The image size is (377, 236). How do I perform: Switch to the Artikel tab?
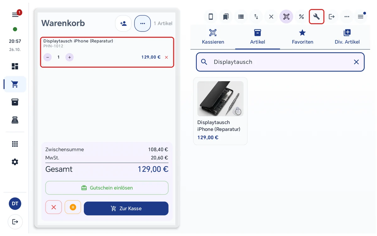pos(258,37)
